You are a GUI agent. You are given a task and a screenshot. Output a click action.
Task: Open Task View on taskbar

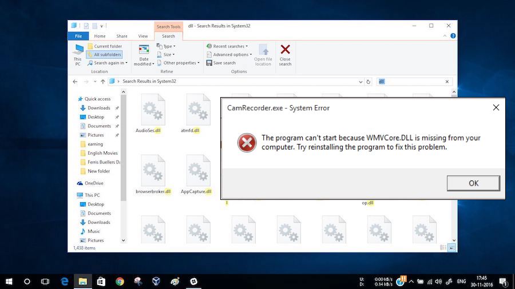point(45,282)
